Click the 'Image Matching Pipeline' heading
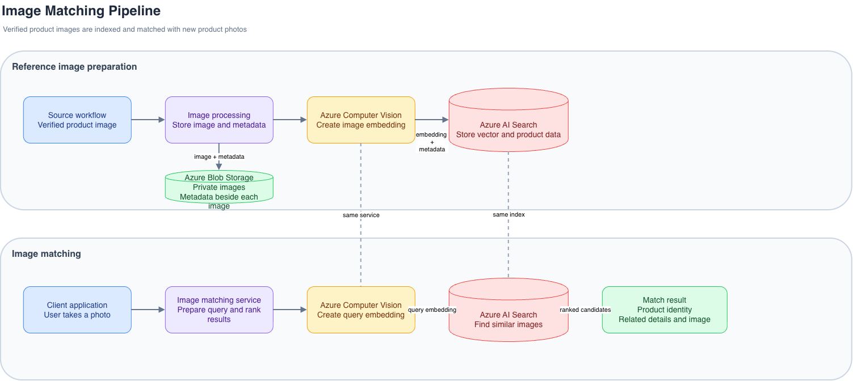The image size is (853, 381). coord(81,10)
